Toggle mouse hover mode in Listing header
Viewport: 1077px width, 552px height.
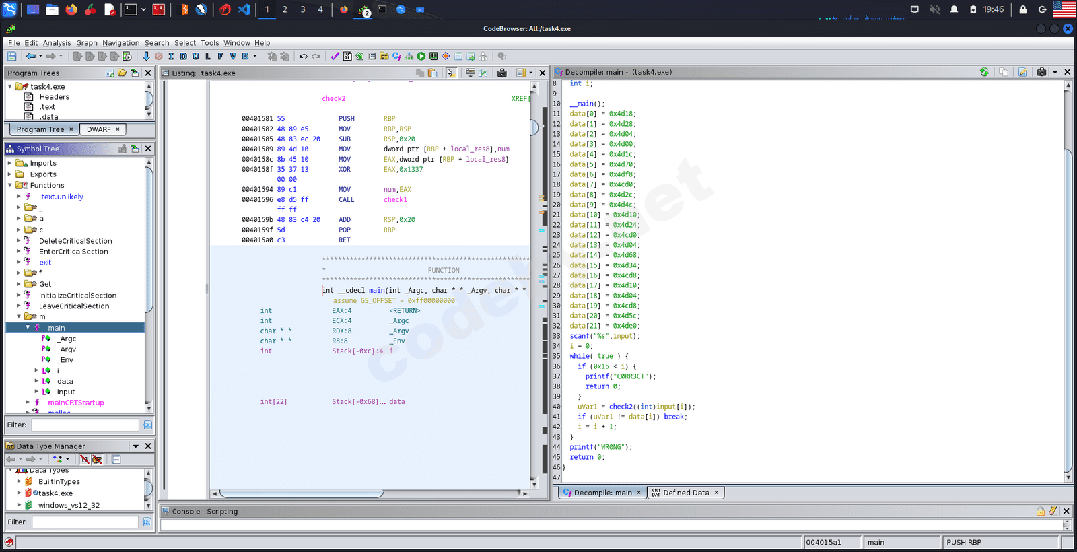[450, 73]
